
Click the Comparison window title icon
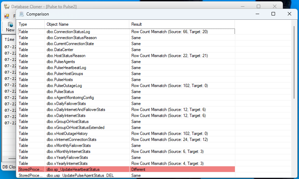coord(21,14)
